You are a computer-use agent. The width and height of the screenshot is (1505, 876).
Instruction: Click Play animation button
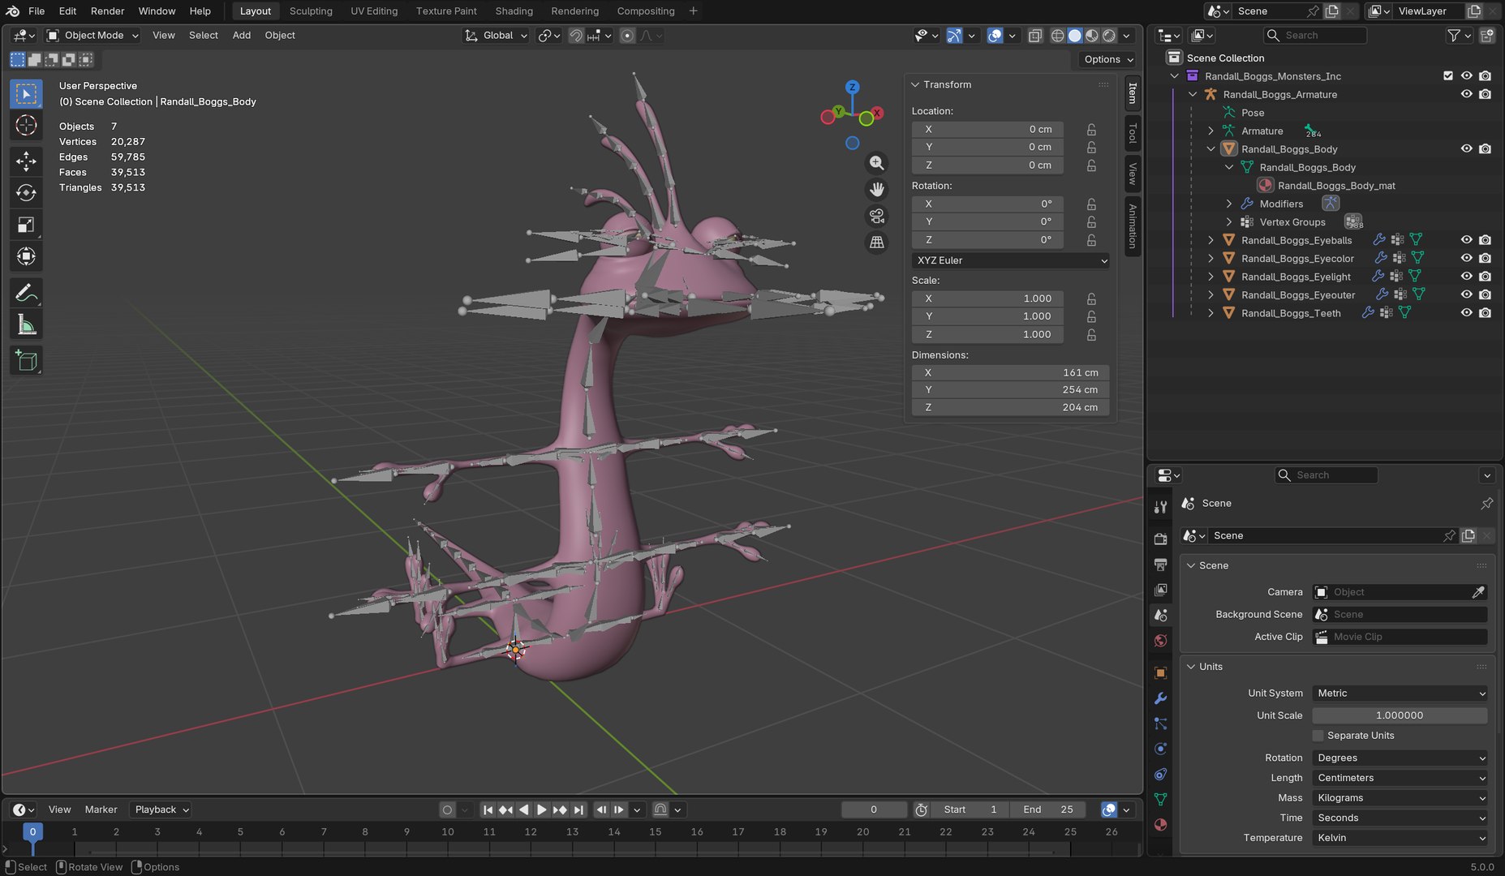541,809
